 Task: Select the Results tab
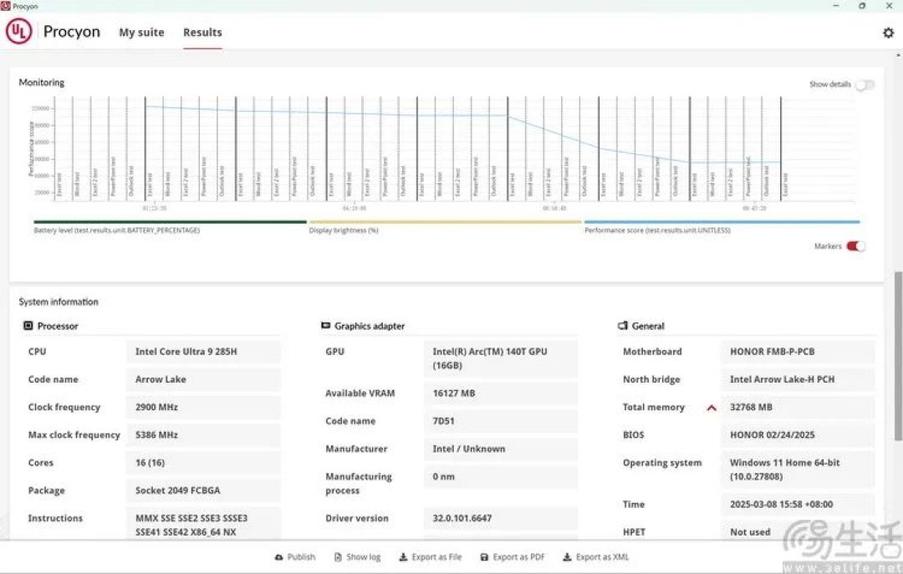pos(202,33)
